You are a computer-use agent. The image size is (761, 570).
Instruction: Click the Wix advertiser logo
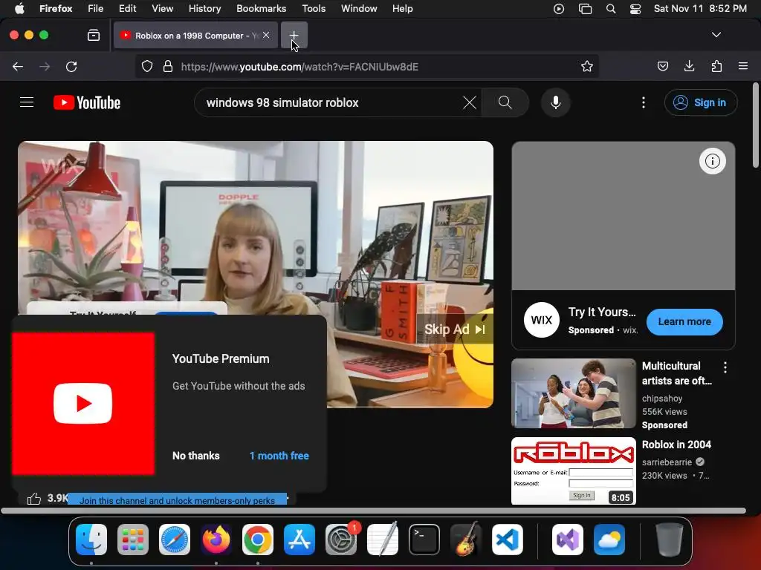542,321
